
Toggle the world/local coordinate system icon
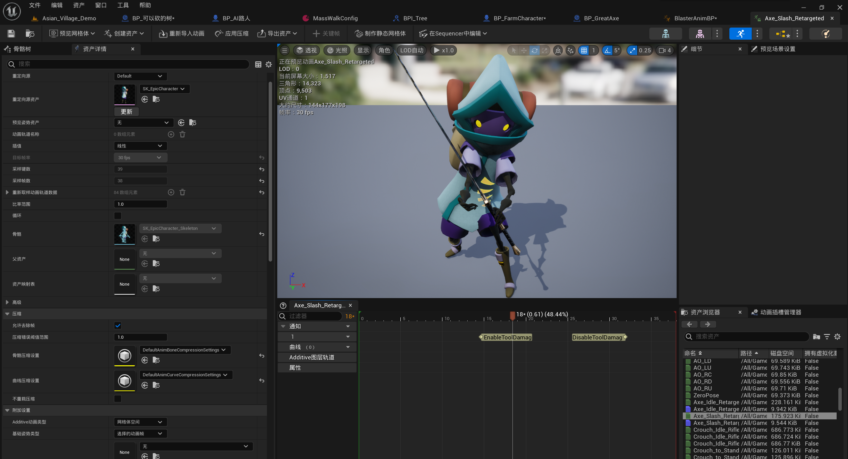[x=558, y=50]
